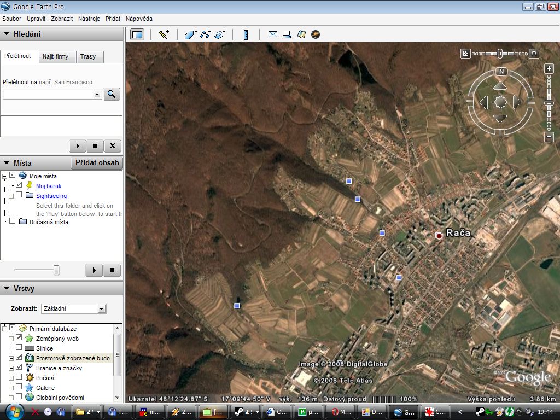This screenshot has height=420, width=560.
Task: Click stop button under search results
Action: pos(95,145)
